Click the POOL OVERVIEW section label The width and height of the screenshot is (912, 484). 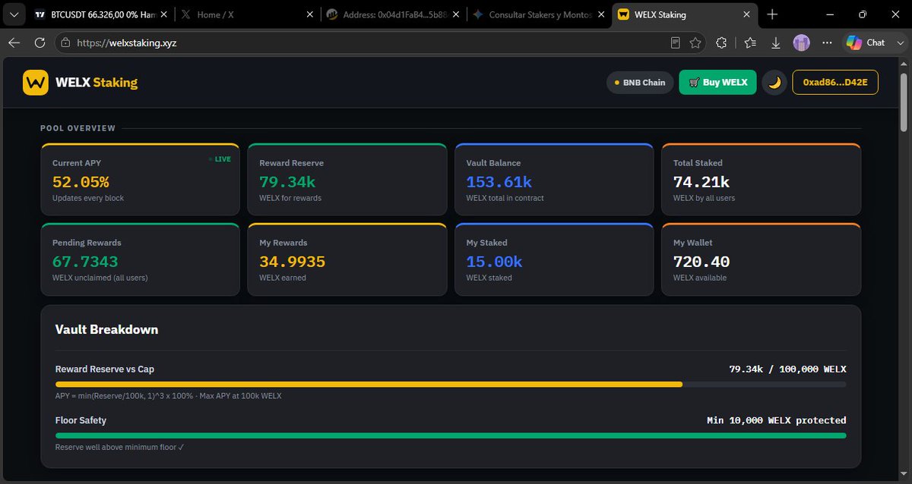pos(78,128)
